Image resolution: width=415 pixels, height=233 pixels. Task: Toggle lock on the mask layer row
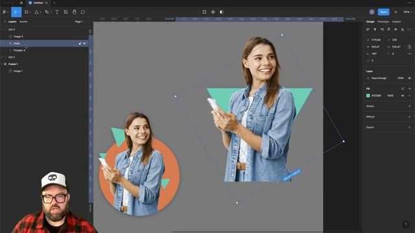pos(80,43)
